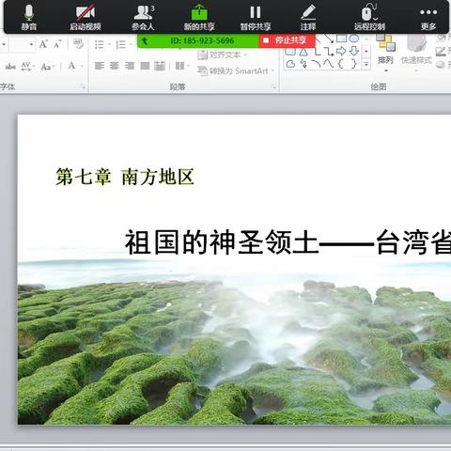
Task: Select the arrow line shape
Action: [x=328, y=39]
